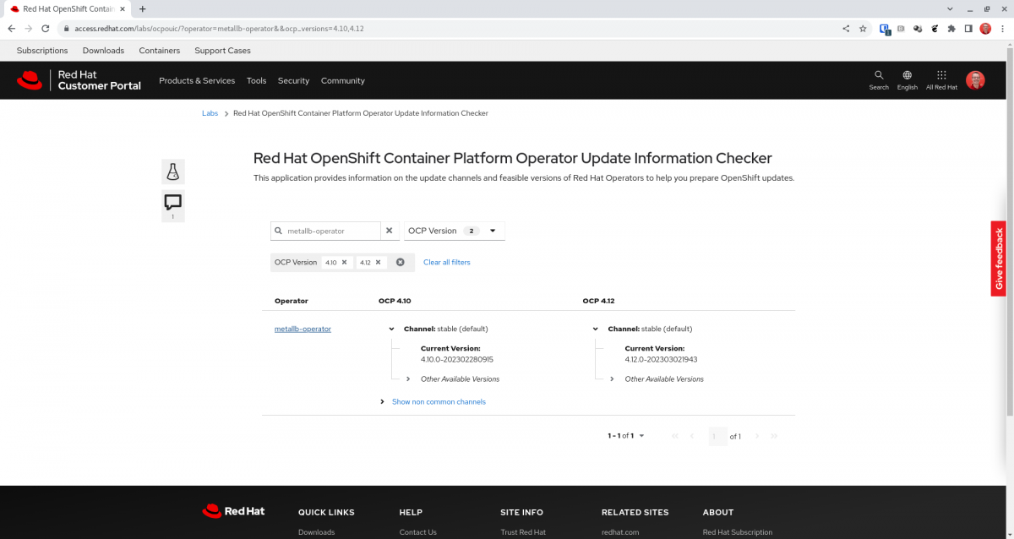Click the page number input box

717,436
